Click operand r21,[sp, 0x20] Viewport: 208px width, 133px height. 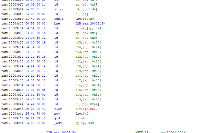[88, 61]
